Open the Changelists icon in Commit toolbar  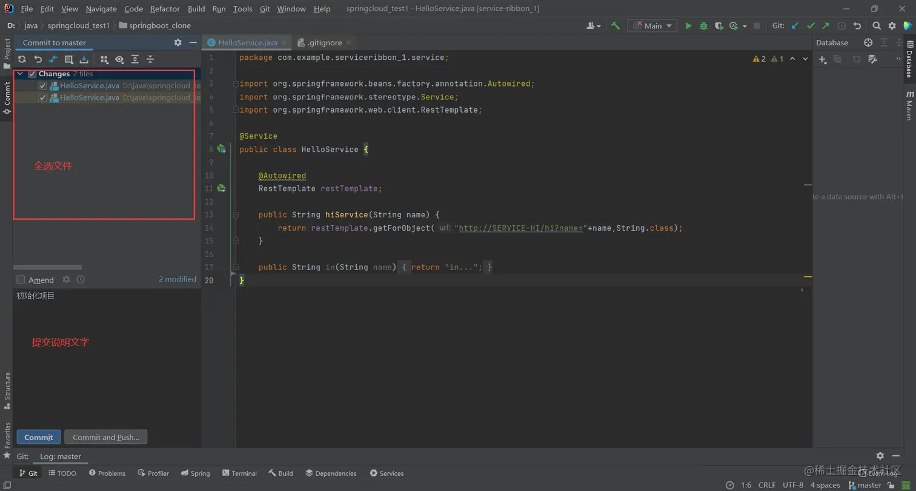pos(68,59)
